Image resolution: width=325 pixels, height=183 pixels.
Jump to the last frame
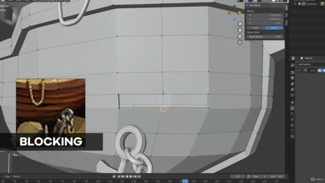[139, 176]
